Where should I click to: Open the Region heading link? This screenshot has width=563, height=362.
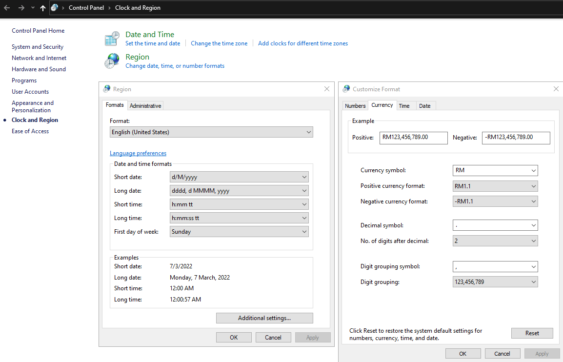[137, 57]
